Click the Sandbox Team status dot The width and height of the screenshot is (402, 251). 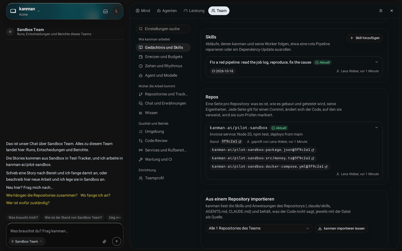coord(10,32)
